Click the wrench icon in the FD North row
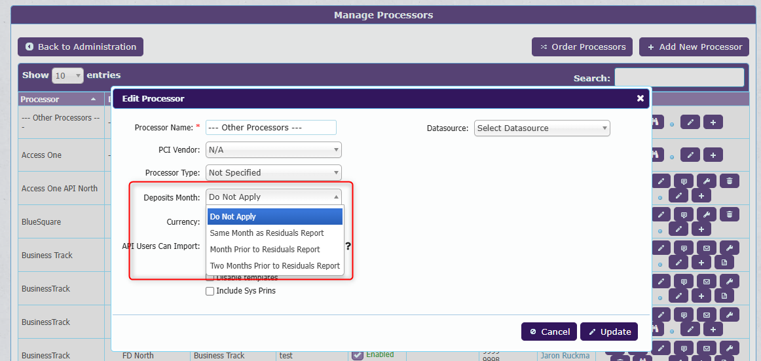 pyautogui.click(x=730, y=347)
